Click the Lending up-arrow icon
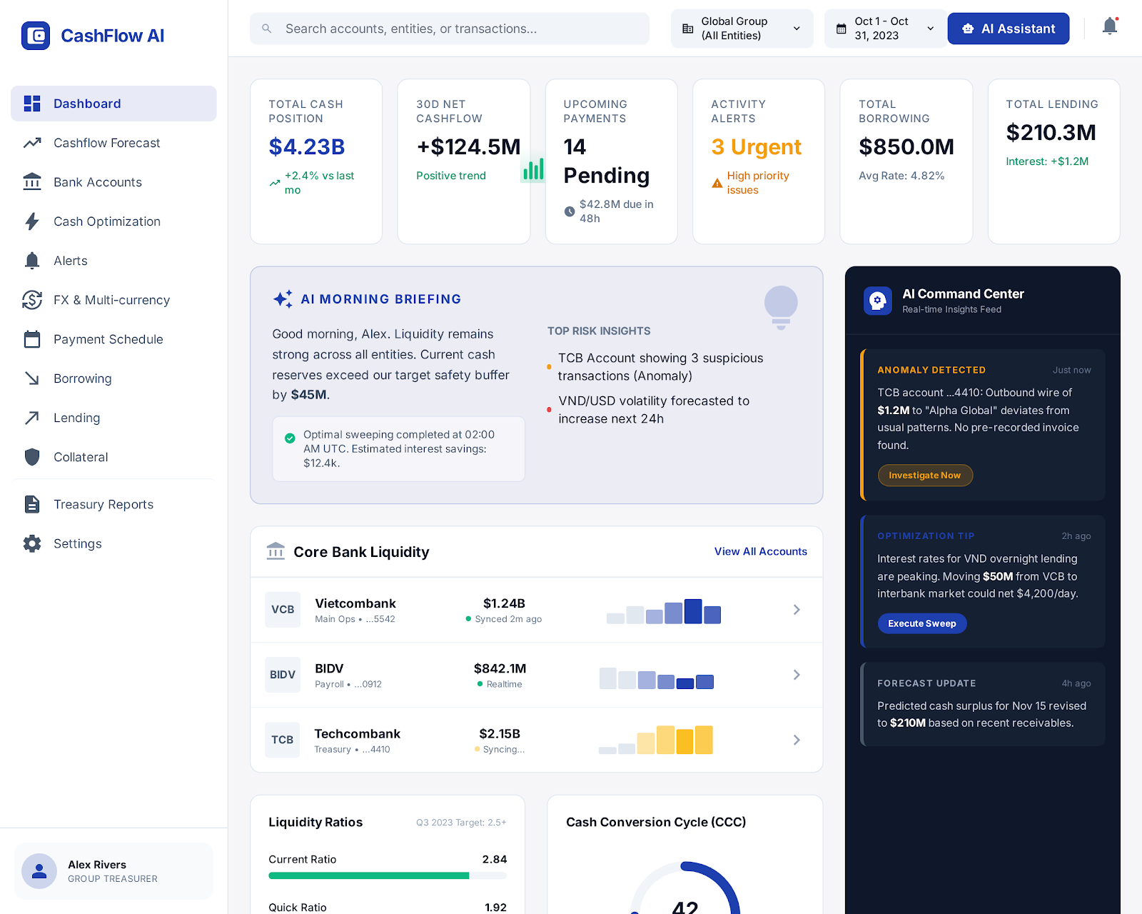 (x=32, y=418)
